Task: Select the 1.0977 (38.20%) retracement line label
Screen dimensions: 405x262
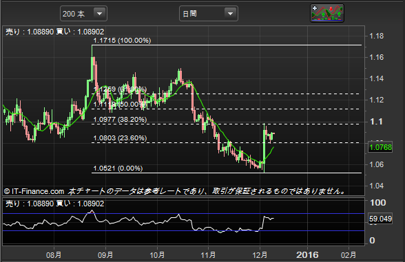Action: 120,120
